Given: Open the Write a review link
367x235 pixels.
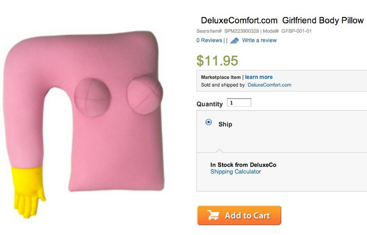Looking at the screenshot, I should click(x=259, y=40).
